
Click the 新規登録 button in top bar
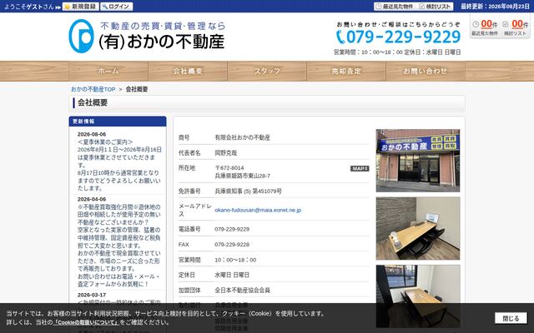(81, 7)
